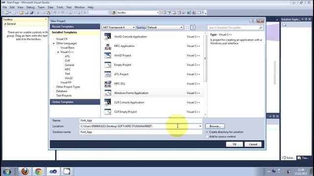Open toolbar find combo box dropdown
This screenshot has width=314, height=176.
click(x=157, y=13)
